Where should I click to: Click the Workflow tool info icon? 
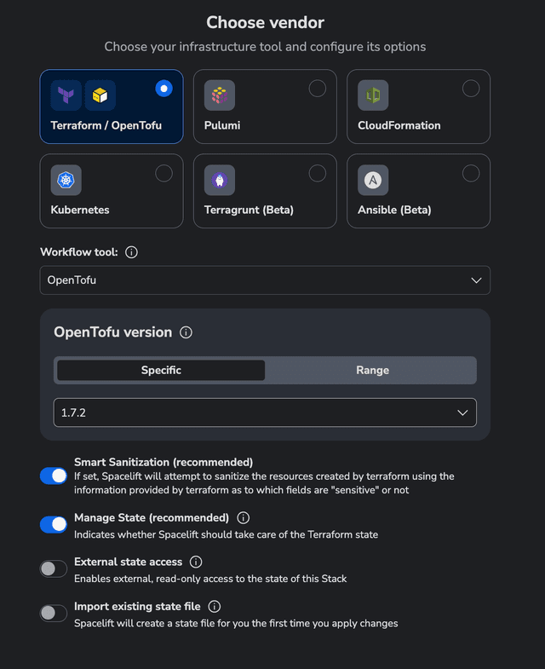pos(132,253)
